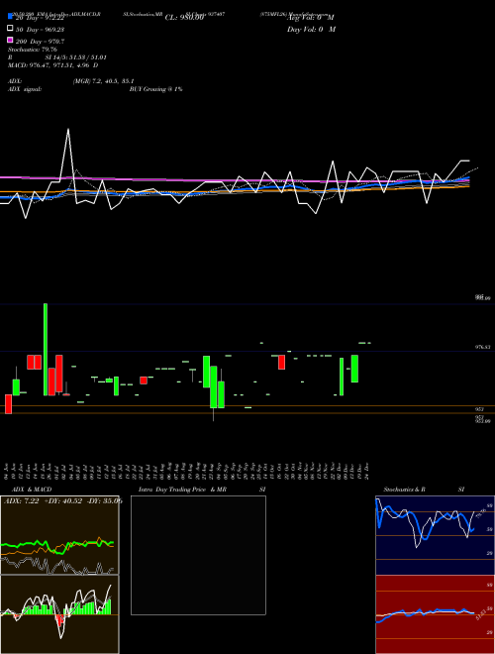Open the empty Intra Day Trading Price panel
495x654 pixels.
(198, 555)
